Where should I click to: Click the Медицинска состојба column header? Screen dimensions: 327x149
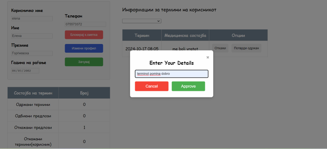coord(185,36)
